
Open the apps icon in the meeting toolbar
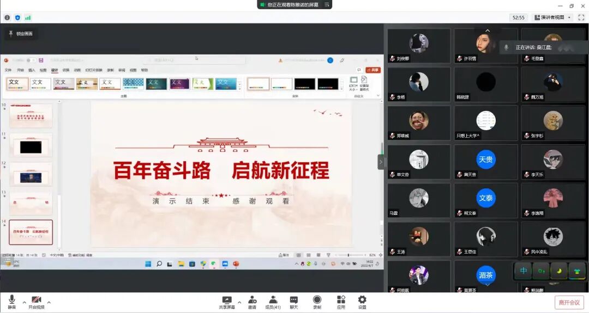pos(341,302)
